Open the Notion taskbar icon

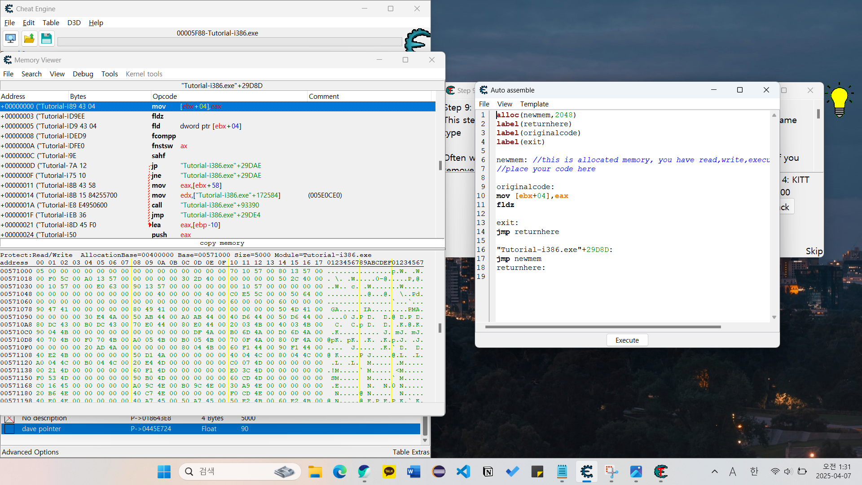click(488, 472)
